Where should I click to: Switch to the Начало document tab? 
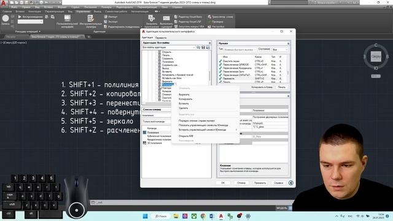click(11, 37)
